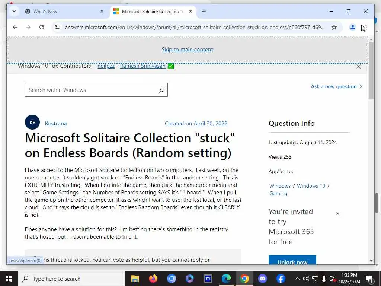The image size is (381, 286).
Task: Click Ask a new question
Action: click(x=336, y=86)
